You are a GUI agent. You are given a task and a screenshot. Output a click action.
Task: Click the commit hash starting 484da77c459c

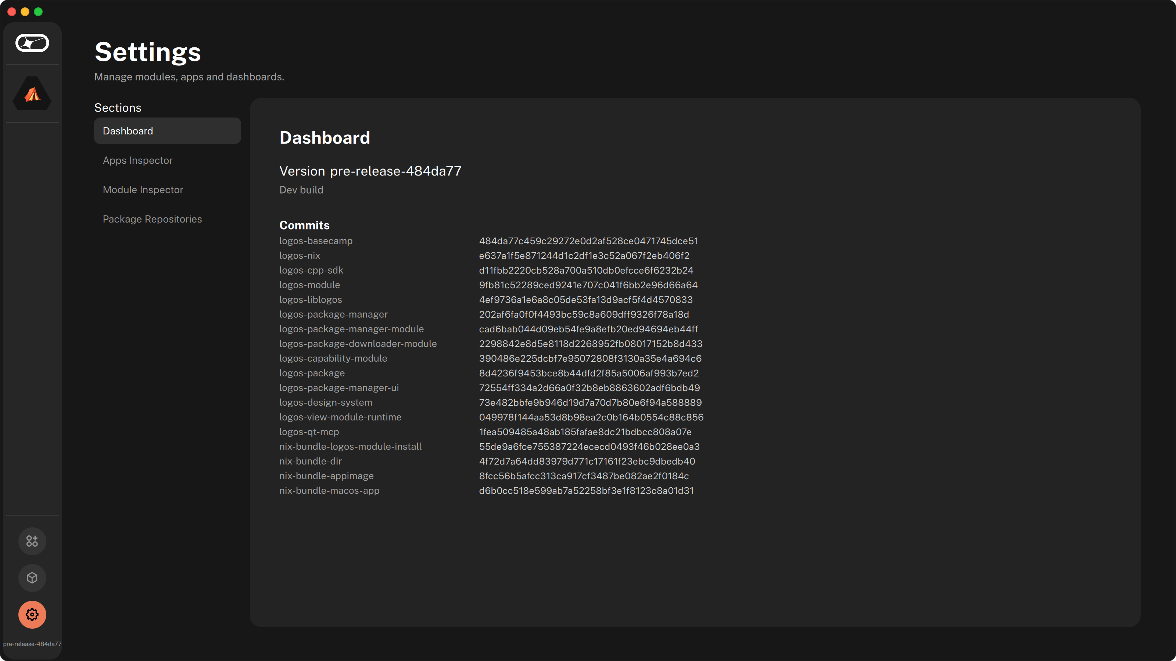(x=588, y=241)
